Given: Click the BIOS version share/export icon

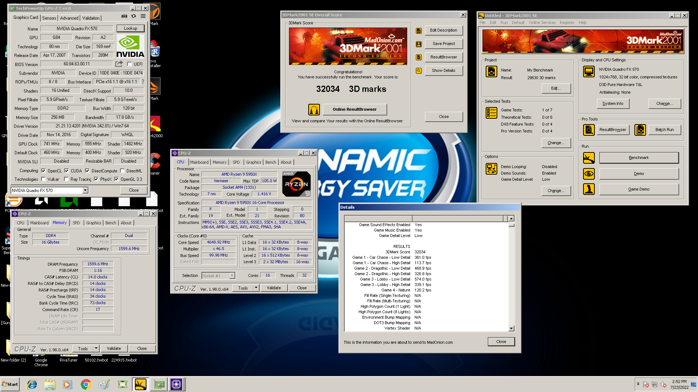Looking at the screenshot, I should tap(119, 64).
